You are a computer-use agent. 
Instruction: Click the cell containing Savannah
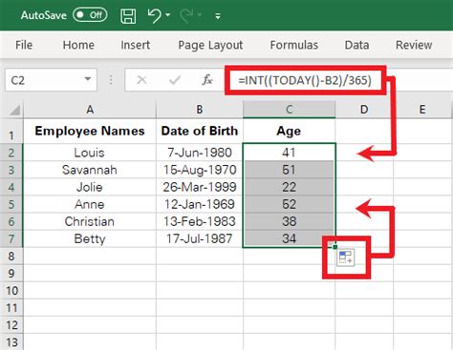click(90, 170)
